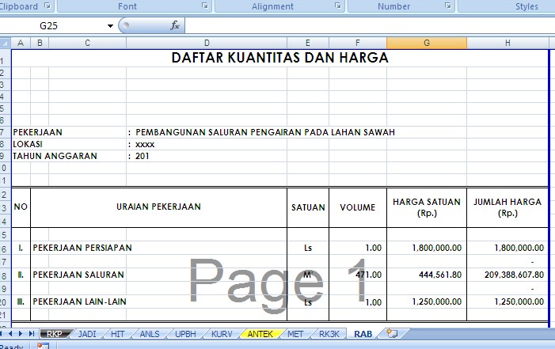Click the roman numeral II. cell
This screenshot has height=349, width=555.
(21, 275)
